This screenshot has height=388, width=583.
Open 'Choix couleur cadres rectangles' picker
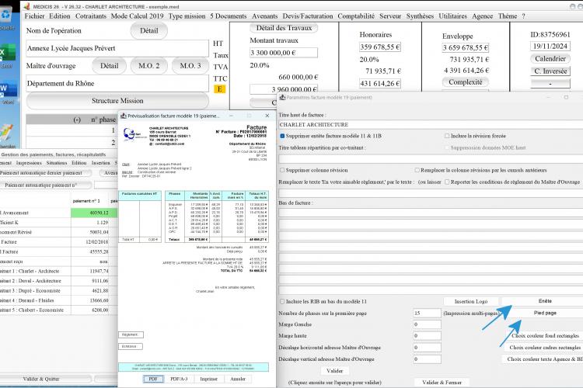pos(545,348)
